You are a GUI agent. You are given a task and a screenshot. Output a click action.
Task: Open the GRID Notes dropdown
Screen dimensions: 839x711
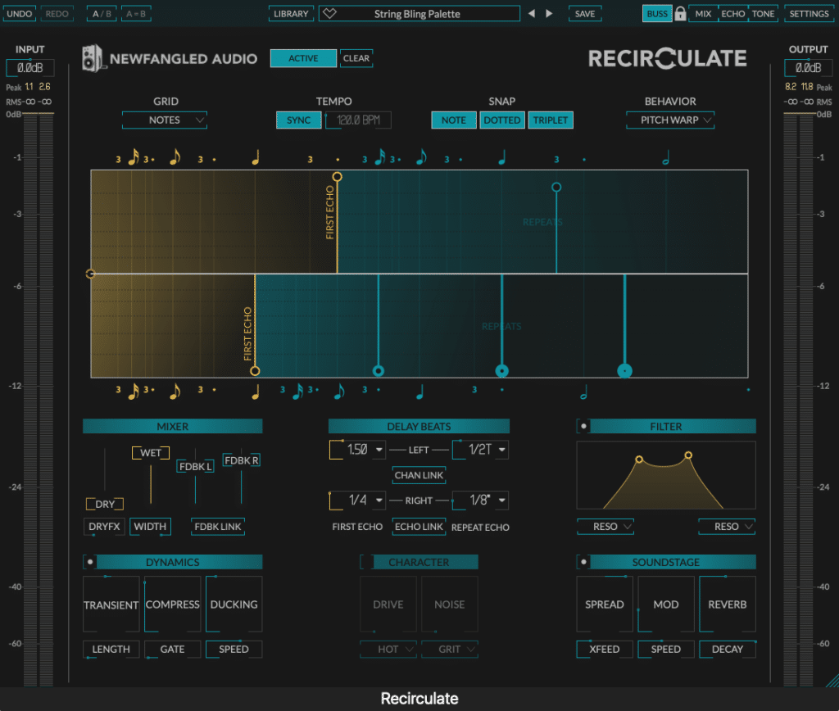[164, 120]
